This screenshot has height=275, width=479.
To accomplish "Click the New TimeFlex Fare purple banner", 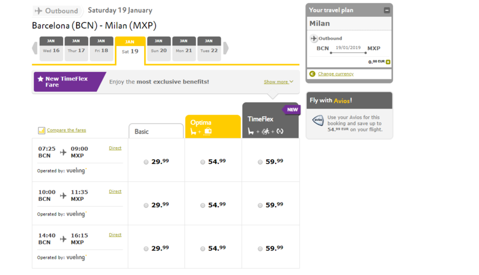I will 70,82.
